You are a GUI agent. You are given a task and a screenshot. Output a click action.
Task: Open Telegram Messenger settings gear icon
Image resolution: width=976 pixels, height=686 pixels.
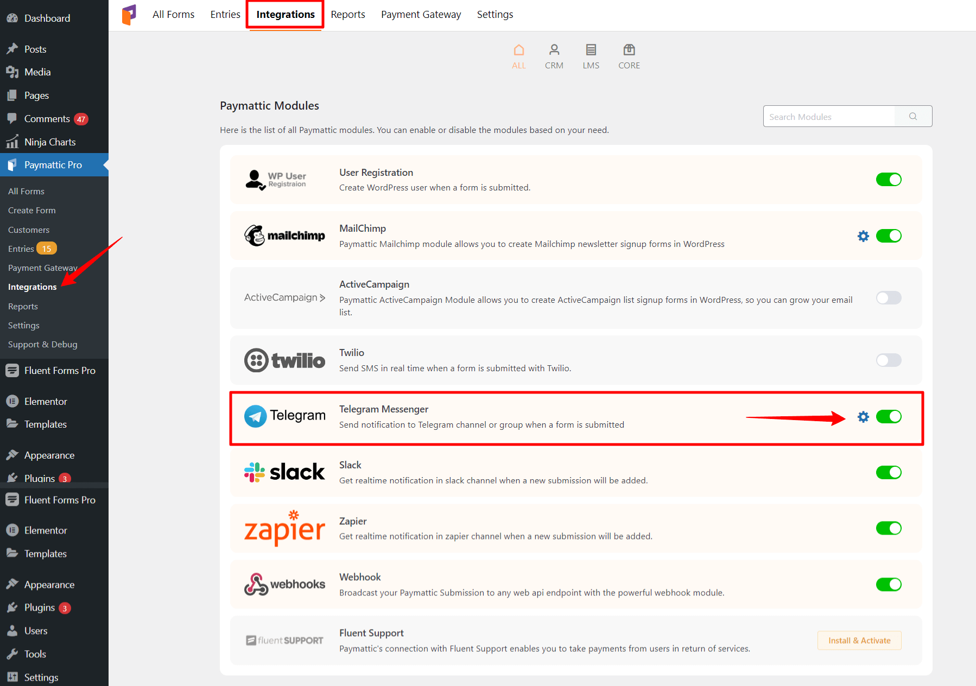point(863,417)
